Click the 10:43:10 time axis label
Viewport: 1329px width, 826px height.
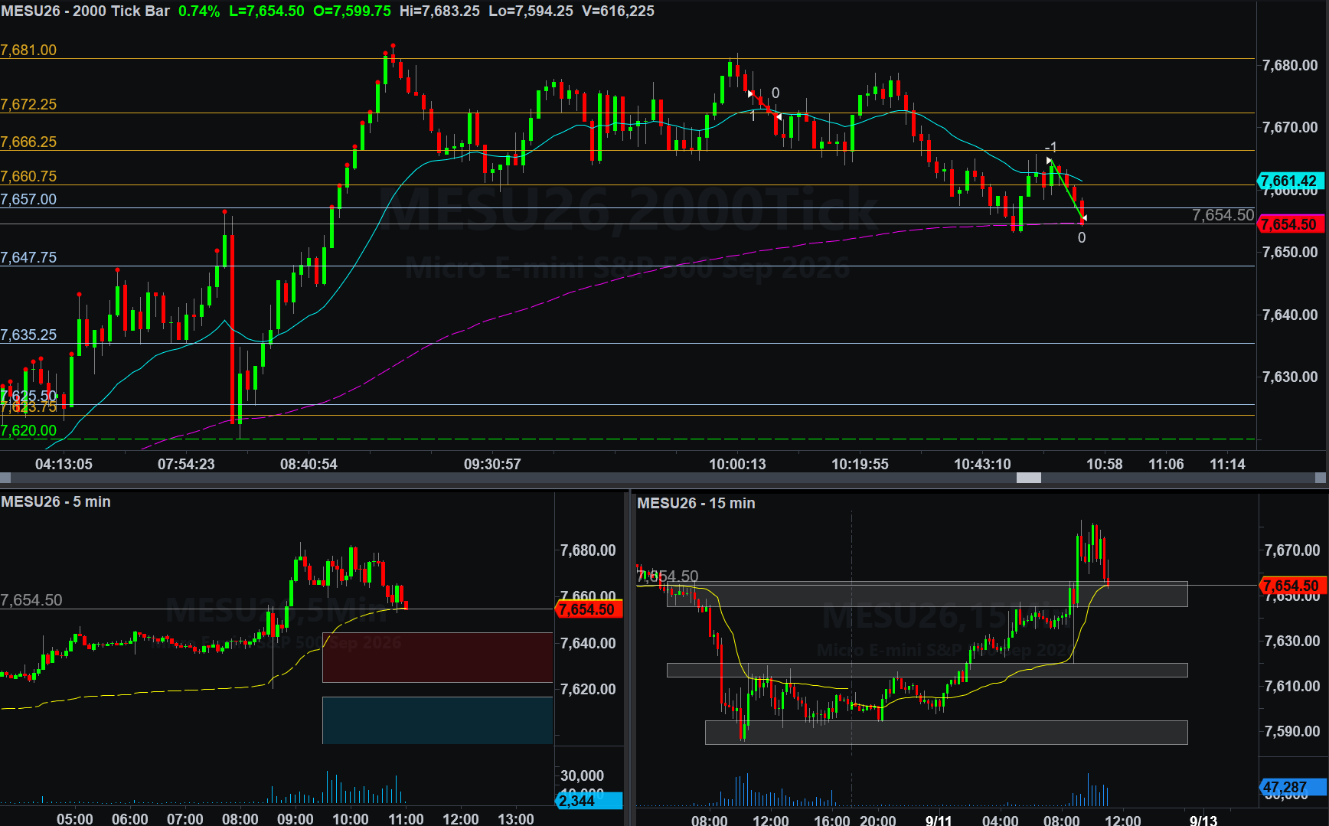coord(982,464)
